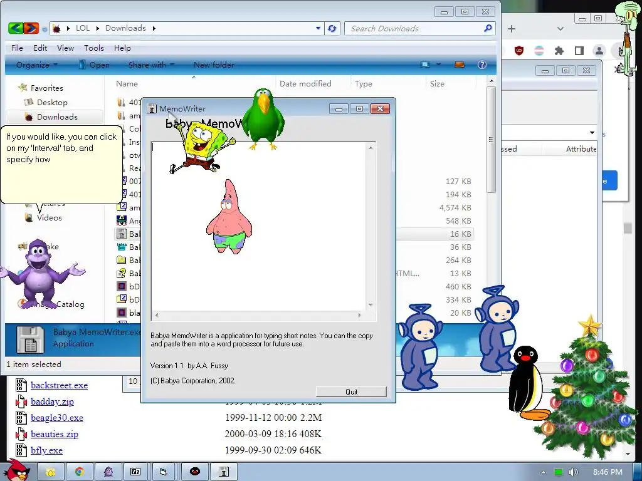Image resolution: width=642 pixels, height=481 pixels.
Task: Open the browser profile avatar icon
Action: tap(599, 51)
